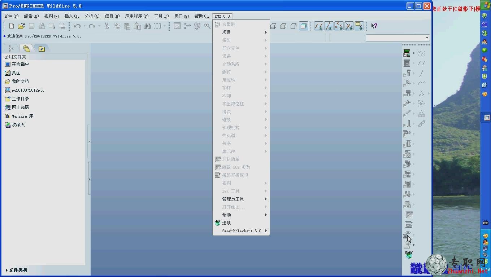Screen dimensions: 491x277
Task: Click the orange icon in right desktop sidebar
Action: click(x=485, y=94)
